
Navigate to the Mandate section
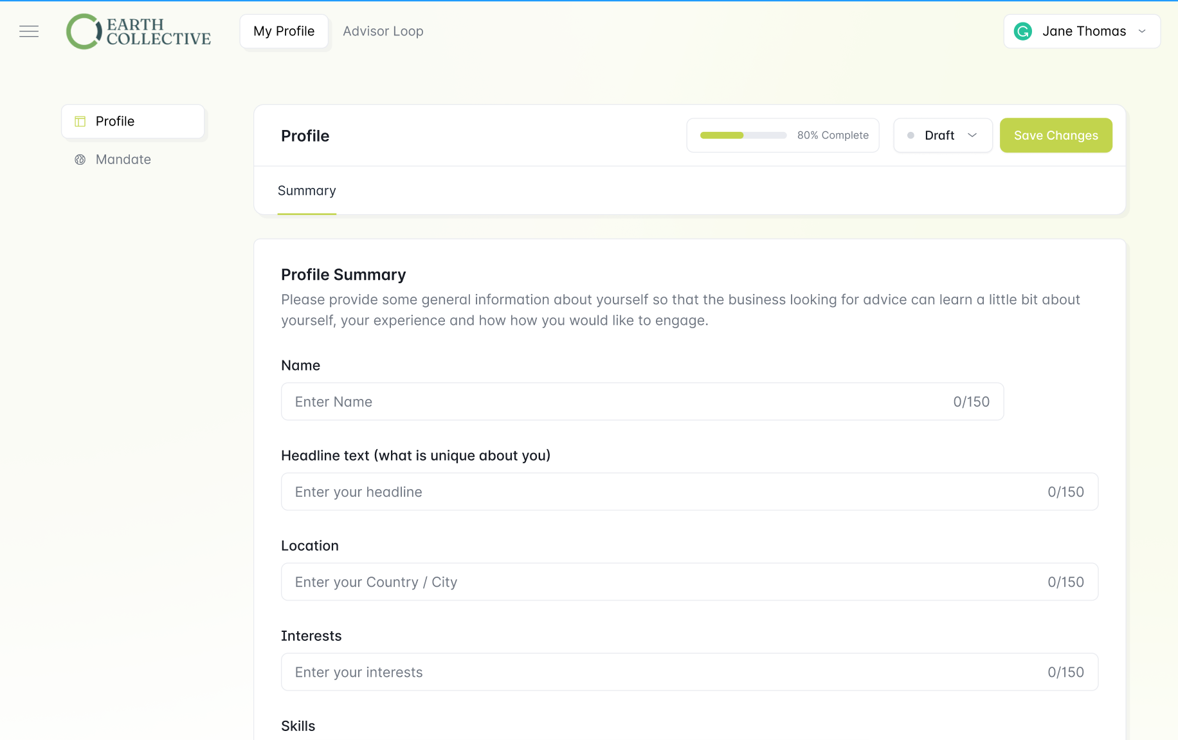click(123, 160)
